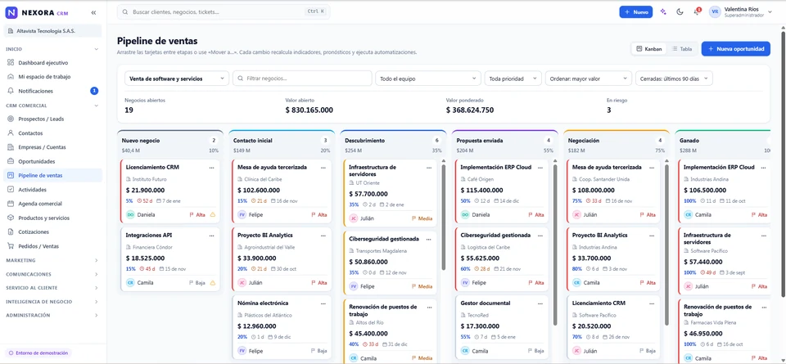This screenshot has width=786, height=364.
Task: Open options menu on Licenciamiento CRM card in Nuevo negocio
Action: (211, 167)
